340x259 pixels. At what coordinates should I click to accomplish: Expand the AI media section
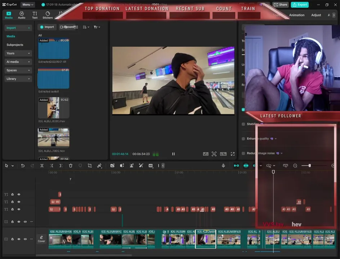pos(18,62)
